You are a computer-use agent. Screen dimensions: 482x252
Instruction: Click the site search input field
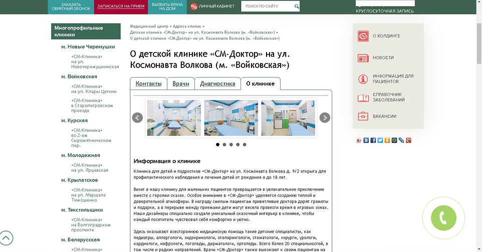coord(268,6)
